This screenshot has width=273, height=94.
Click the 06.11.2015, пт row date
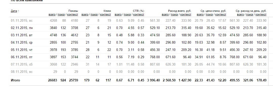click(22, 57)
